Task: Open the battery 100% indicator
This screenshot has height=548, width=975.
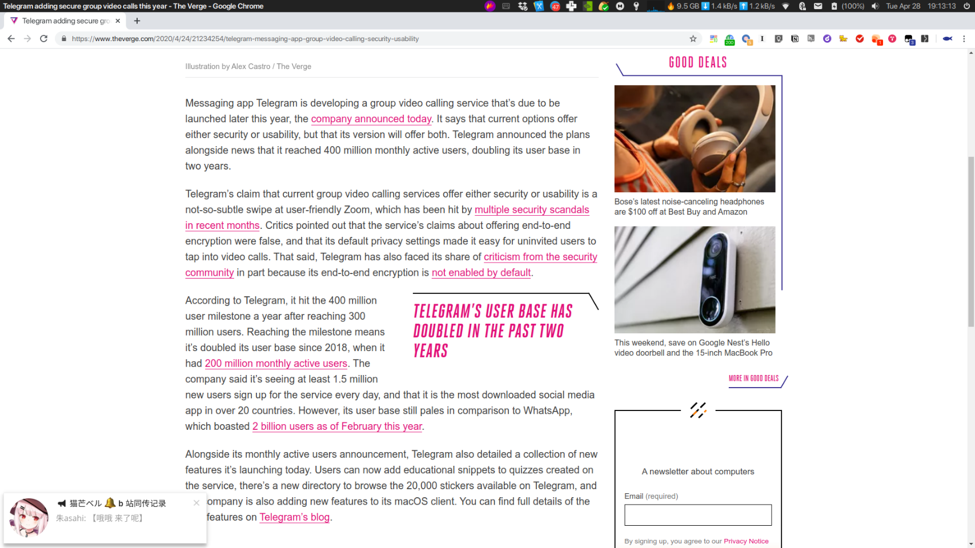Action: pos(848,6)
